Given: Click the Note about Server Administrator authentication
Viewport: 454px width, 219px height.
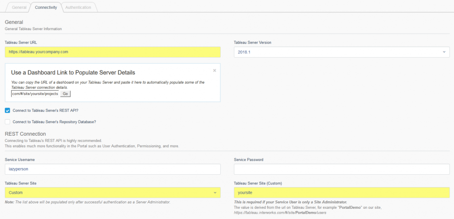Looking at the screenshot, I should click(x=87, y=202).
